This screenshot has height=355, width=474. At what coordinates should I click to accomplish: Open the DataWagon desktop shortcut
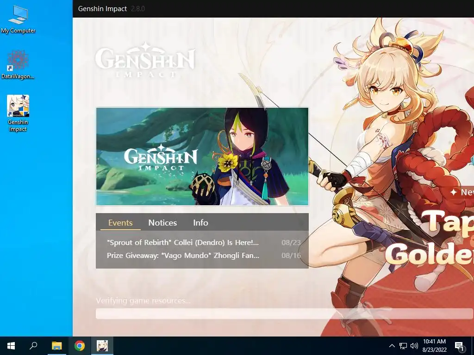[x=18, y=65]
